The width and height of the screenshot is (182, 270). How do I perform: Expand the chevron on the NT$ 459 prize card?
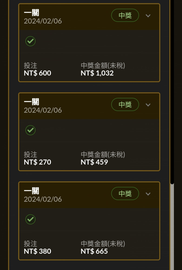tap(148, 105)
